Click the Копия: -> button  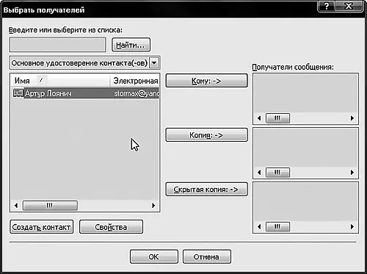[206, 135]
